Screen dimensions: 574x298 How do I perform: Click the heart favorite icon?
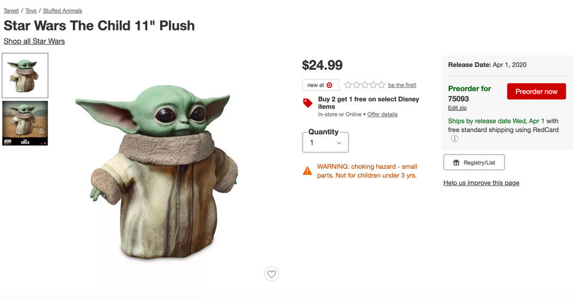pos(272,274)
